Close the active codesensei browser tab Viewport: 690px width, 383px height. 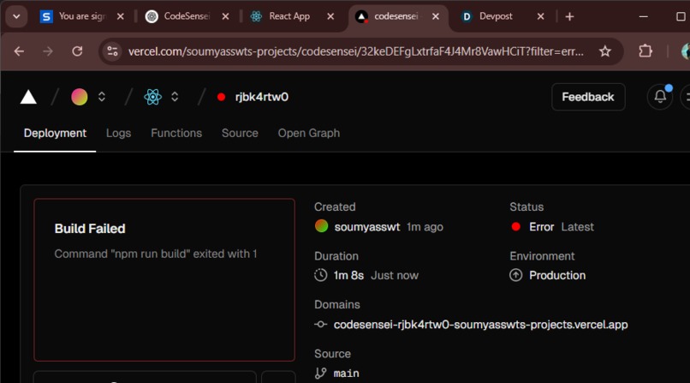coord(436,16)
